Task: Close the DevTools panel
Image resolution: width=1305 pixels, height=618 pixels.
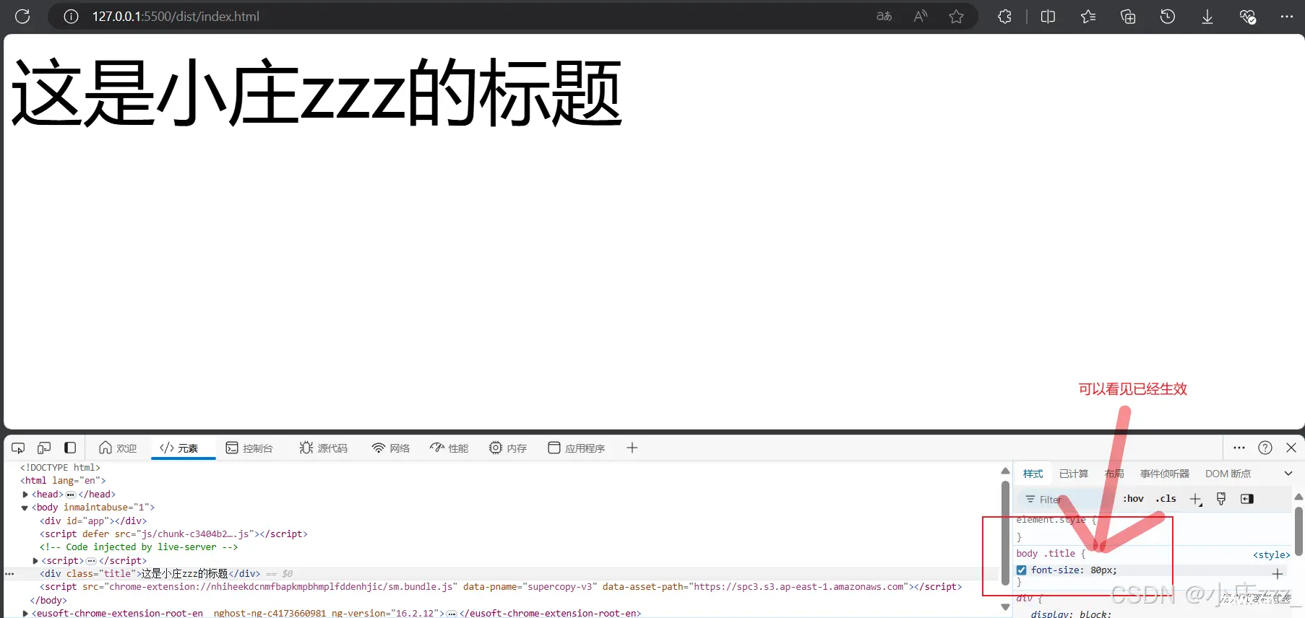Action: click(1291, 448)
